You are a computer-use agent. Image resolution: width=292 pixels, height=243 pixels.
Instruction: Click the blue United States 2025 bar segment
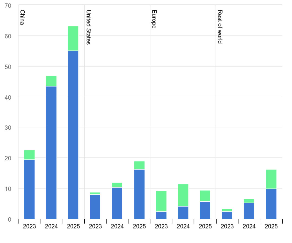(140, 194)
